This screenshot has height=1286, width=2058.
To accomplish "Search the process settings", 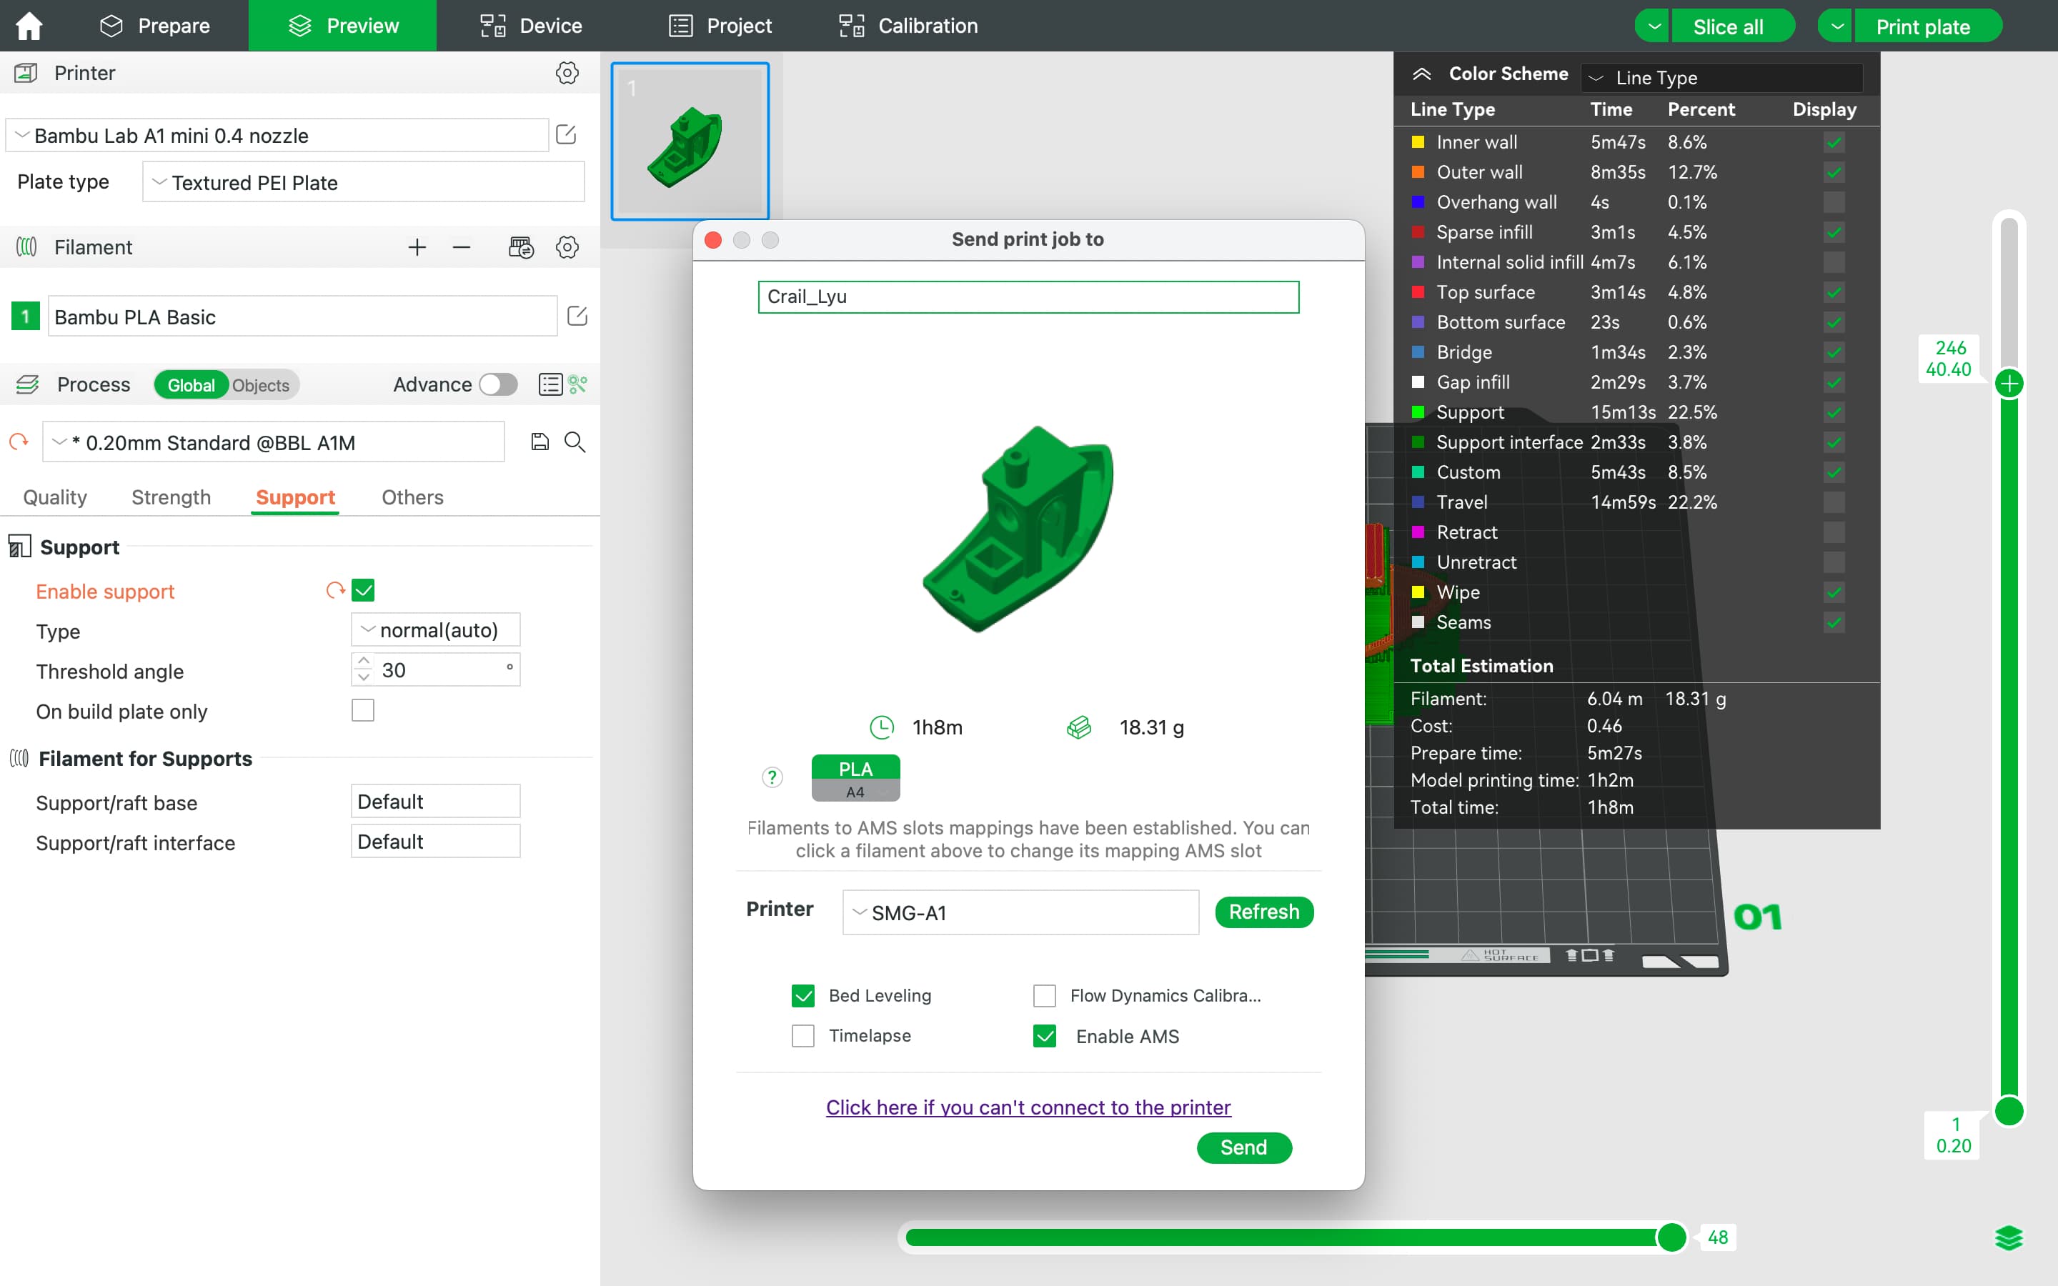I will click(575, 442).
